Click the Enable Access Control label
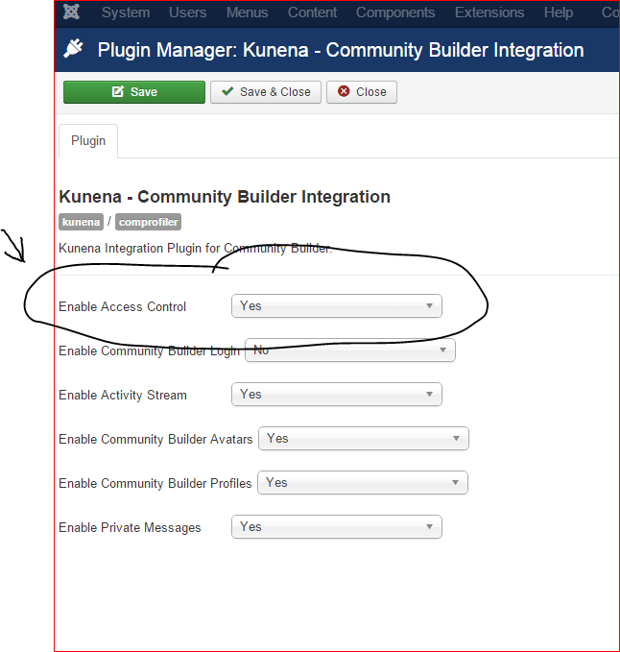 point(122,306)
